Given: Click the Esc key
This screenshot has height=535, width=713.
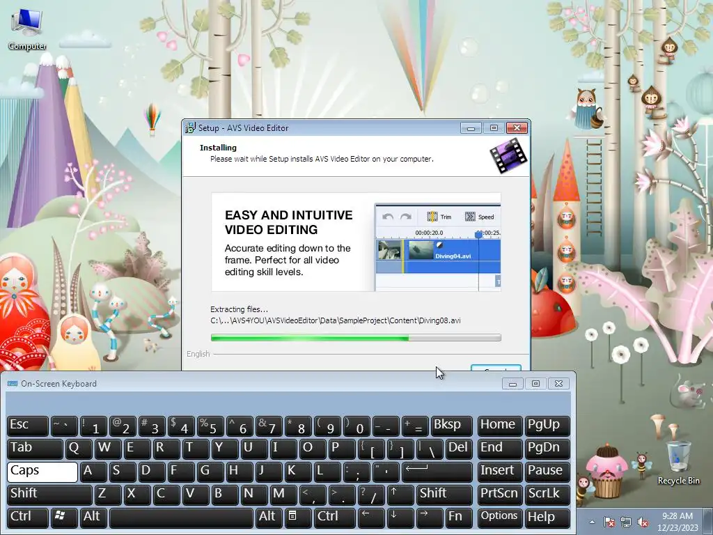Looking at the screenshot, I should 28,426.
